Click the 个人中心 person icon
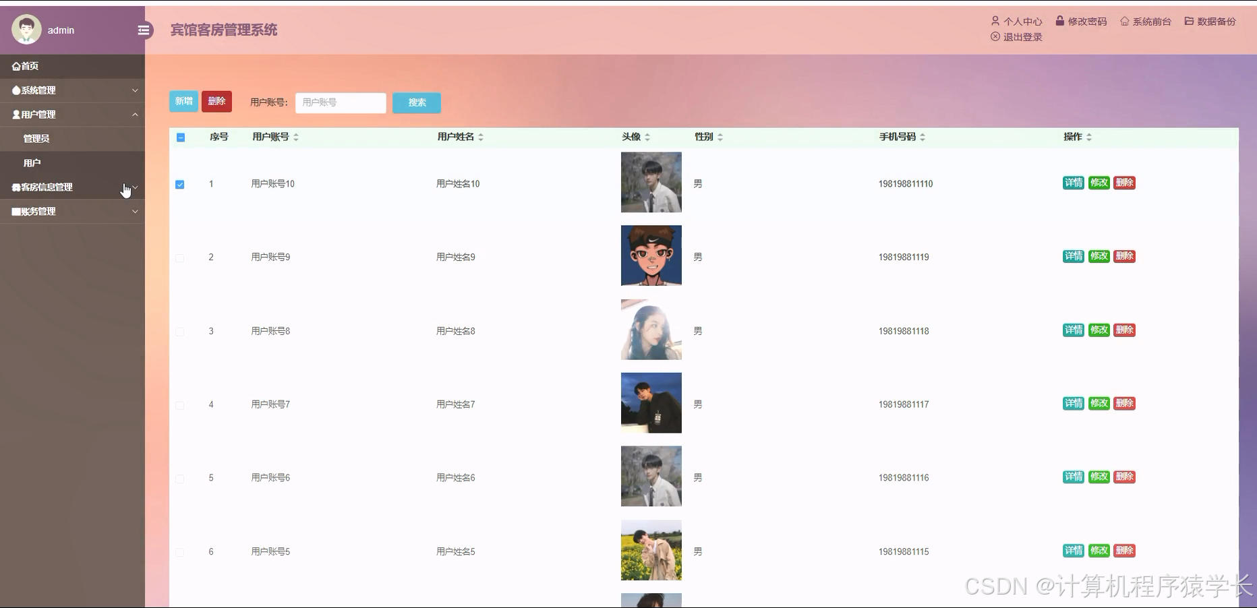This screenshot has width=1257, height=608. coord(994,21)
